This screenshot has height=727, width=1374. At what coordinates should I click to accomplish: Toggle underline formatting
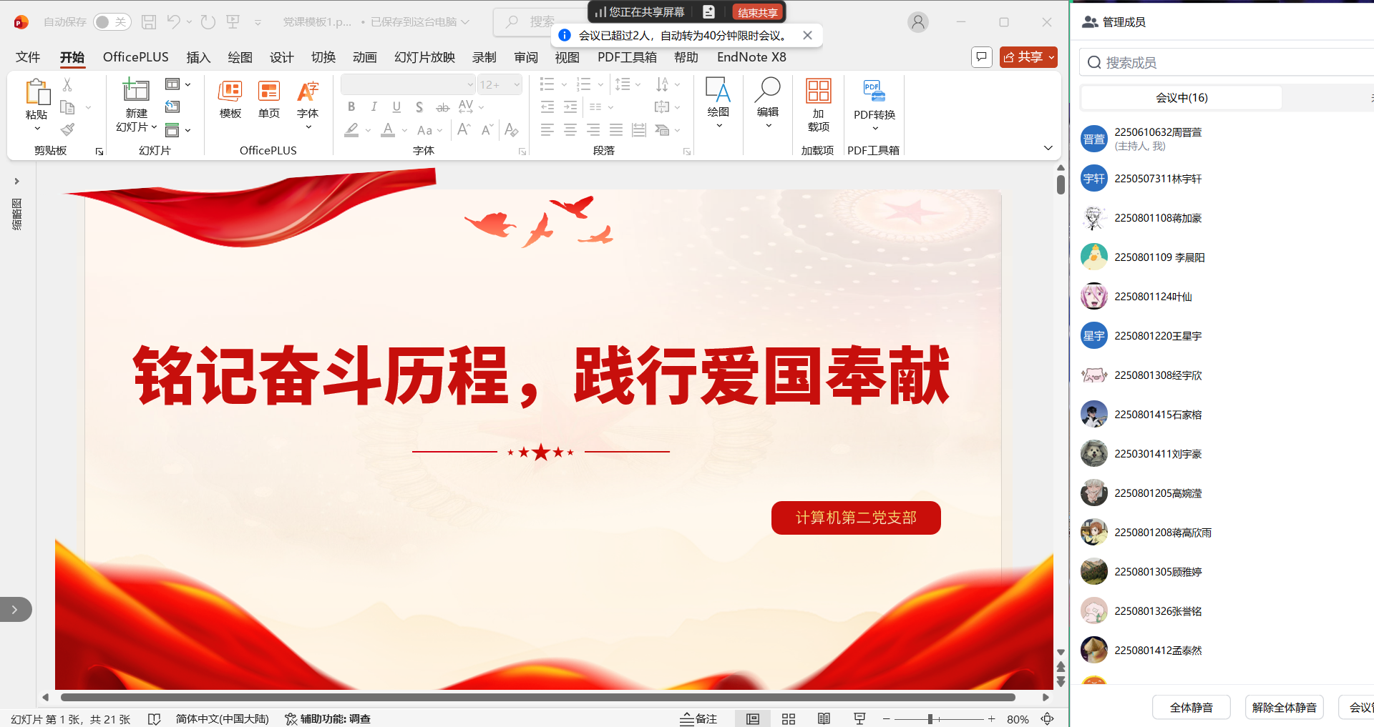[396, 107]
